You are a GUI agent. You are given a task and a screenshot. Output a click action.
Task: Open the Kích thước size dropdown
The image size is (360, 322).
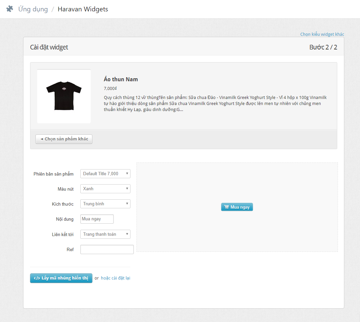coord(105,204)
